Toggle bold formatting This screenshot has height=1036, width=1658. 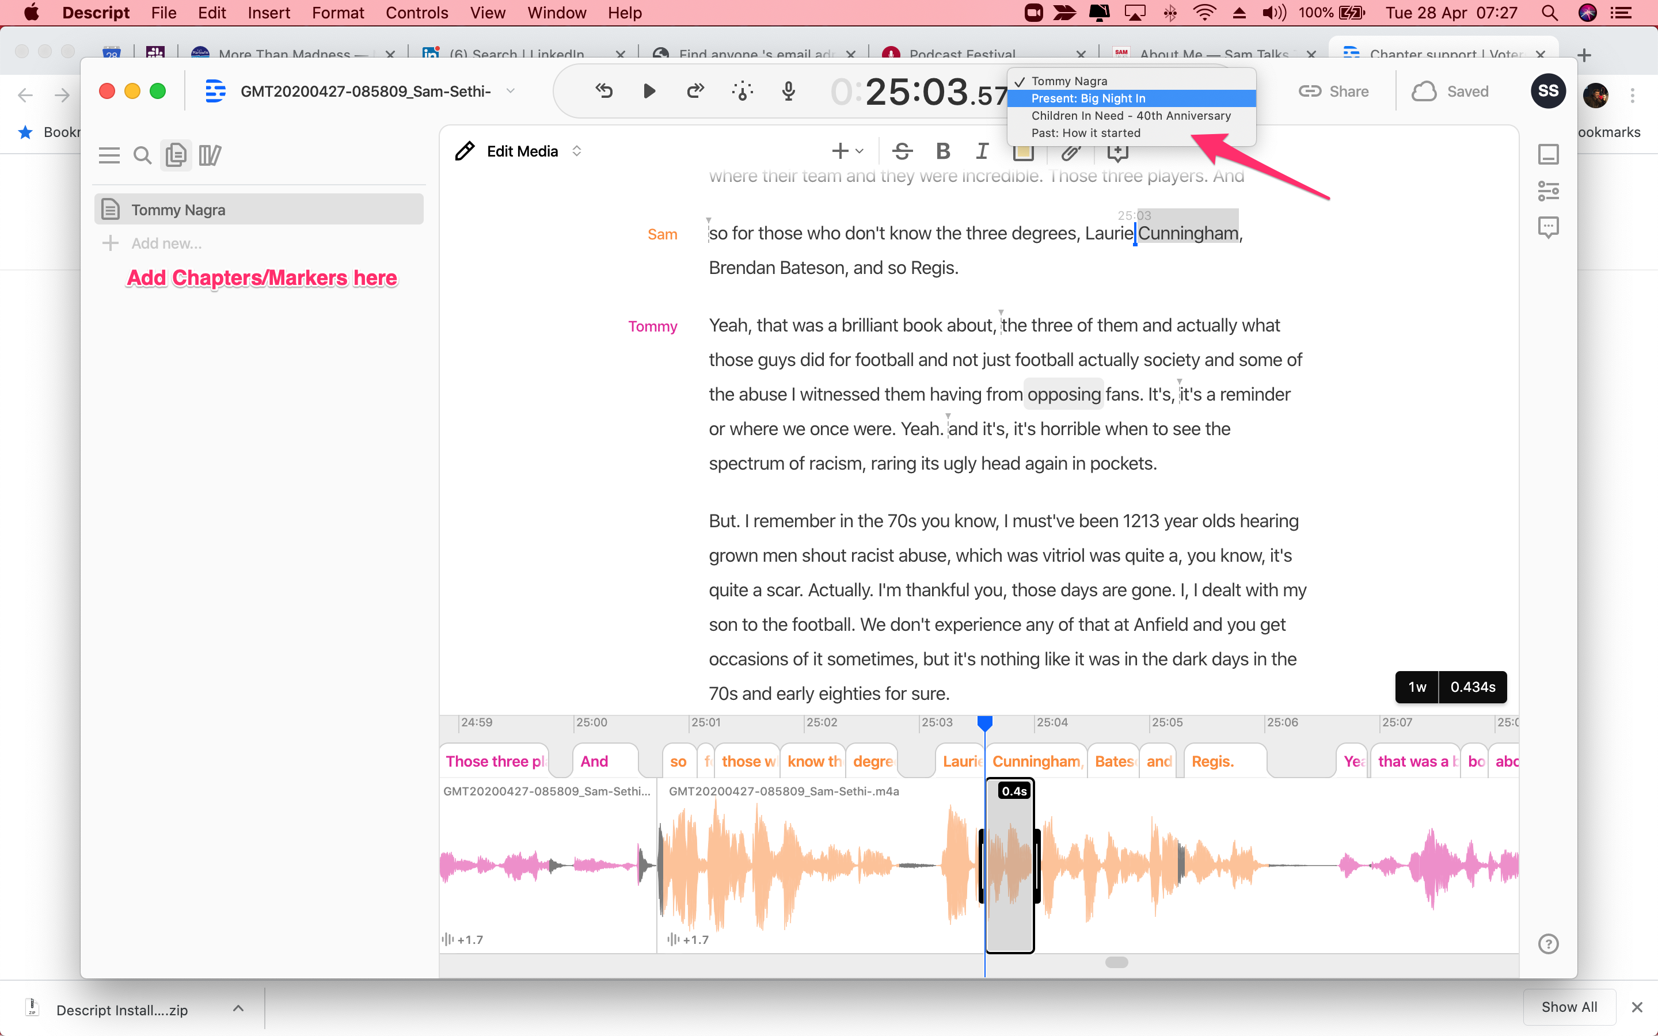point(943,151)
